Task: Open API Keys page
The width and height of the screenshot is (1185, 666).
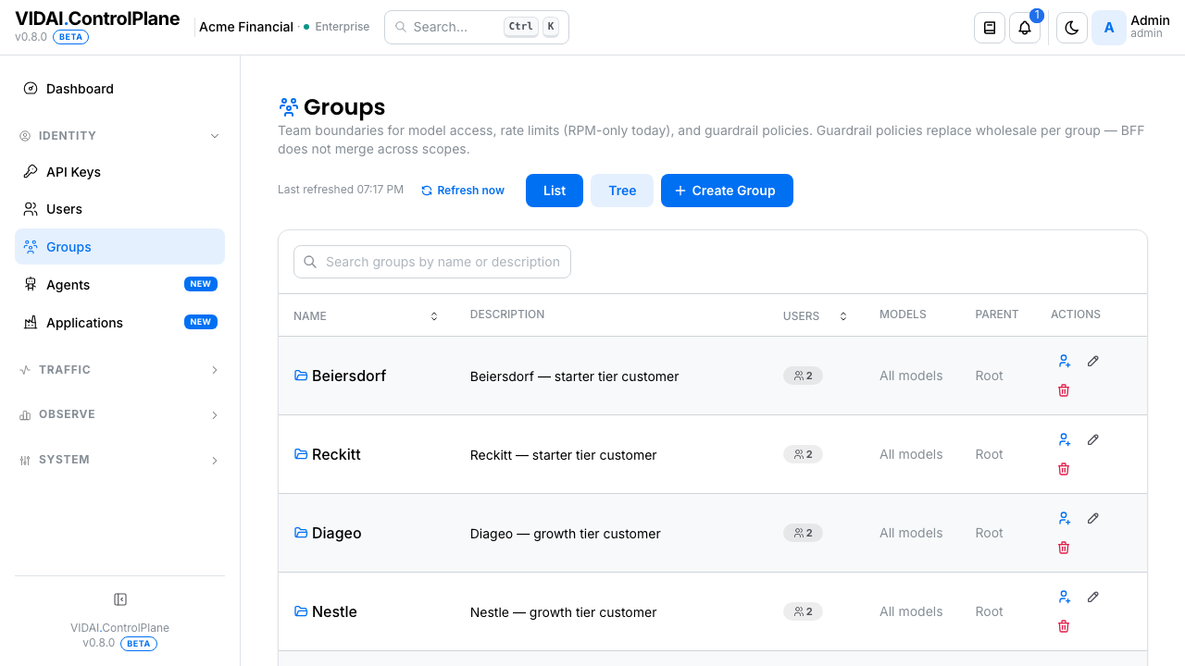Action: click(119, 172)
